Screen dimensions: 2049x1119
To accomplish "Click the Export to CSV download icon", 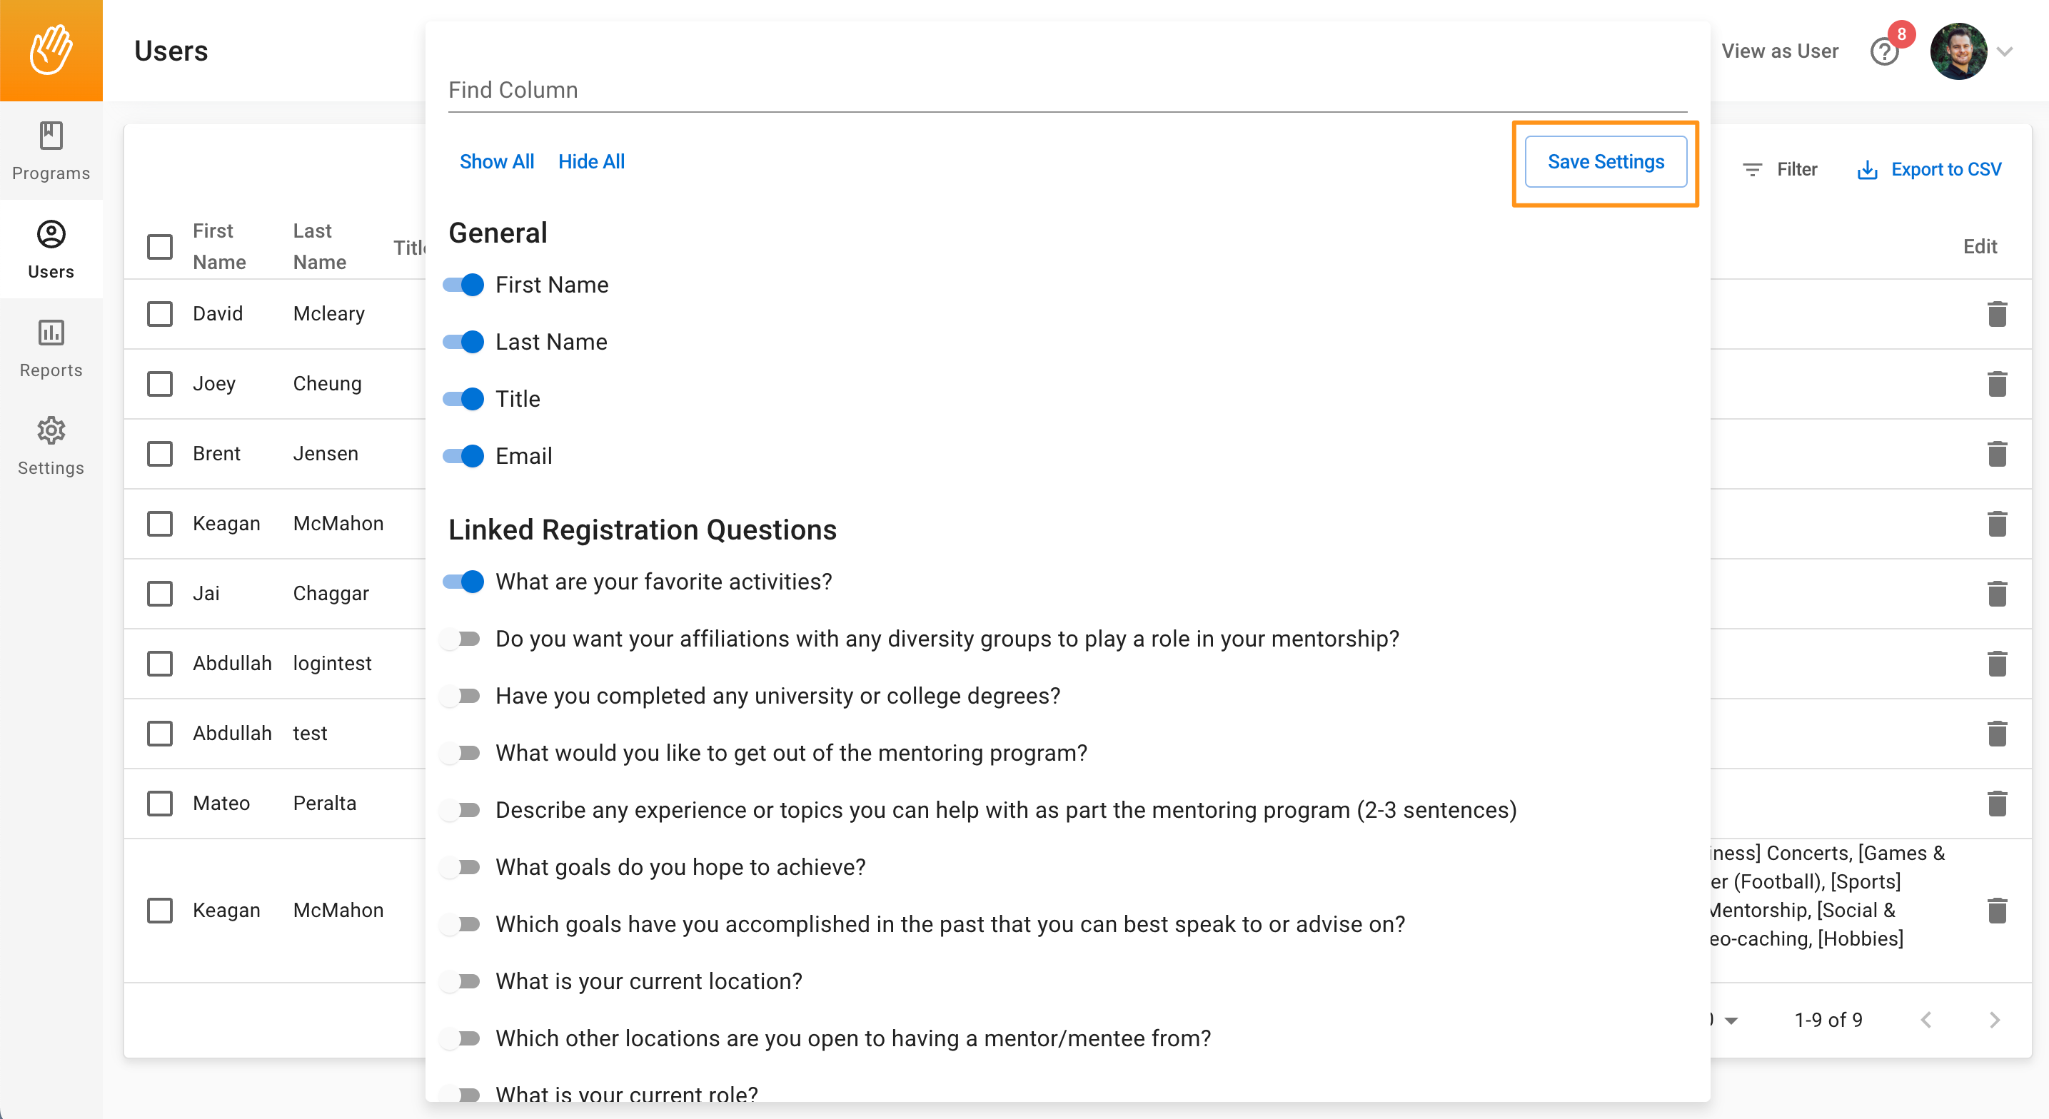I will coord(1867,169).
